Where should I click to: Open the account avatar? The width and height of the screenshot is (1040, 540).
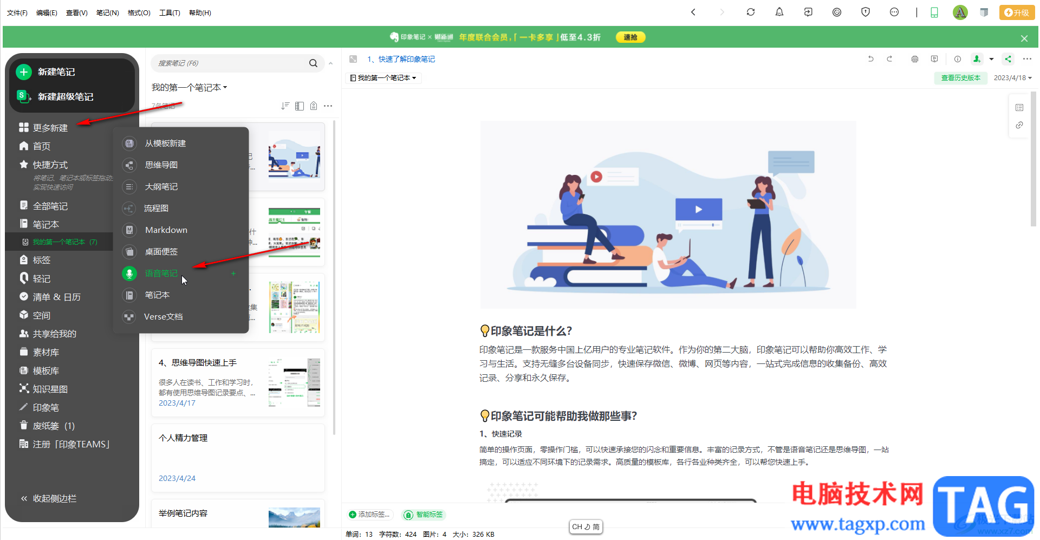pos(960,12)
